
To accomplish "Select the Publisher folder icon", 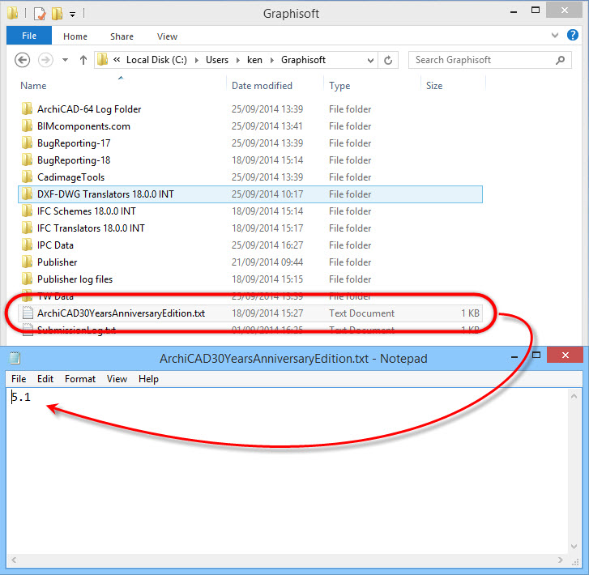I will pyautogui.click(x=27, y=262).
